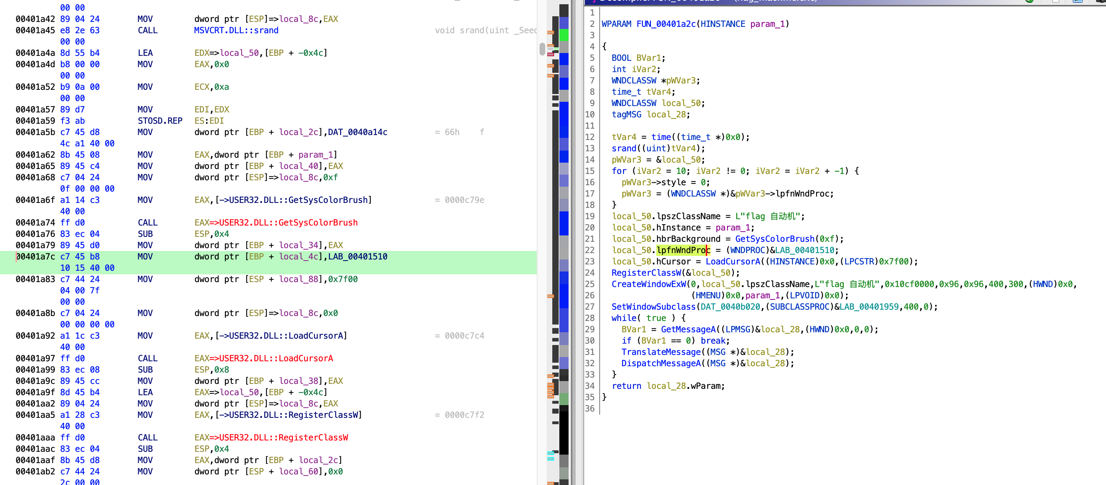Click the BVar1 declaration on line 5
The image size is (1106, 485).
(x=648, y=58)
